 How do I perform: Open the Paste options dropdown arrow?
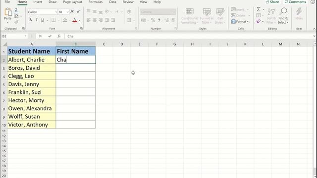click(8, 22)
